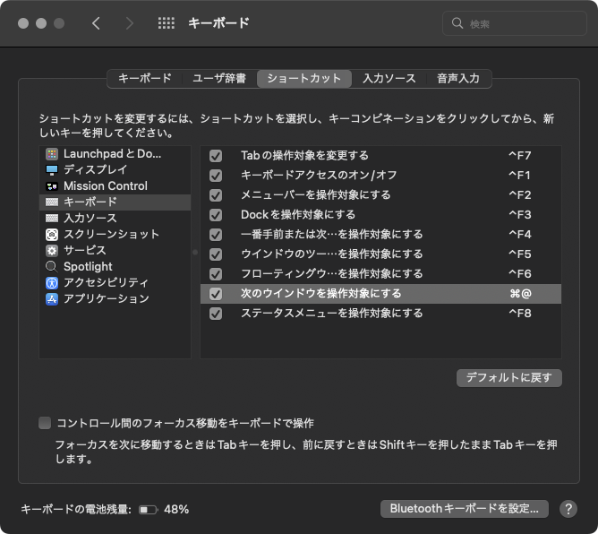
Task: Show all preferences with grid icon
Action: 167,23
